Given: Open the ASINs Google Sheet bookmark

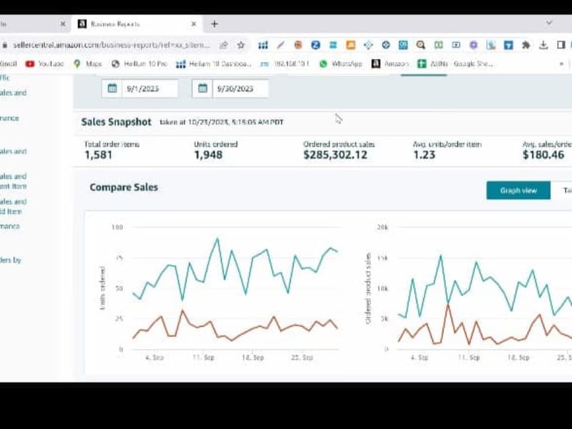Looking at the screenshot, I should (455, 64).
